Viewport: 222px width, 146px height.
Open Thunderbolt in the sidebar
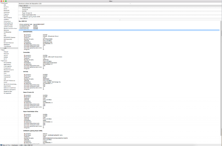pyautogui.click(x=7, y=46)
